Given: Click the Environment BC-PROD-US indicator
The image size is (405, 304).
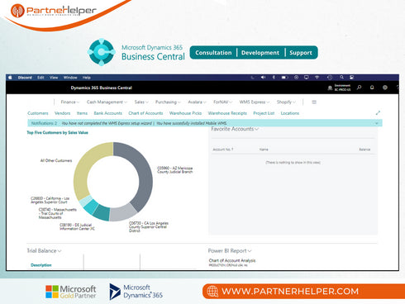Looking at the screenshot, I should 340,88.
